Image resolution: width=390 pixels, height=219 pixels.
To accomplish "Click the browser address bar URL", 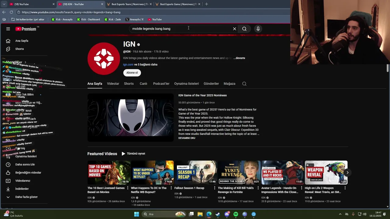I will click(x=71, y=12).
